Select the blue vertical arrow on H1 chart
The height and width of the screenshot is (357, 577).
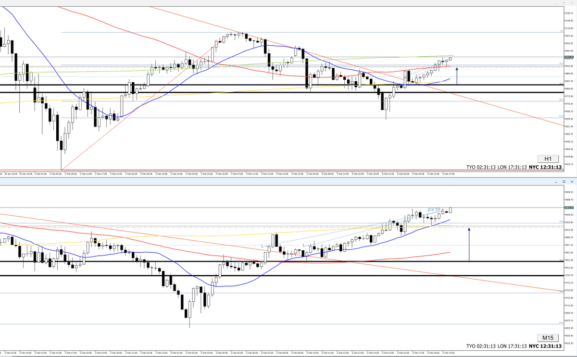(x=457, y=76)
